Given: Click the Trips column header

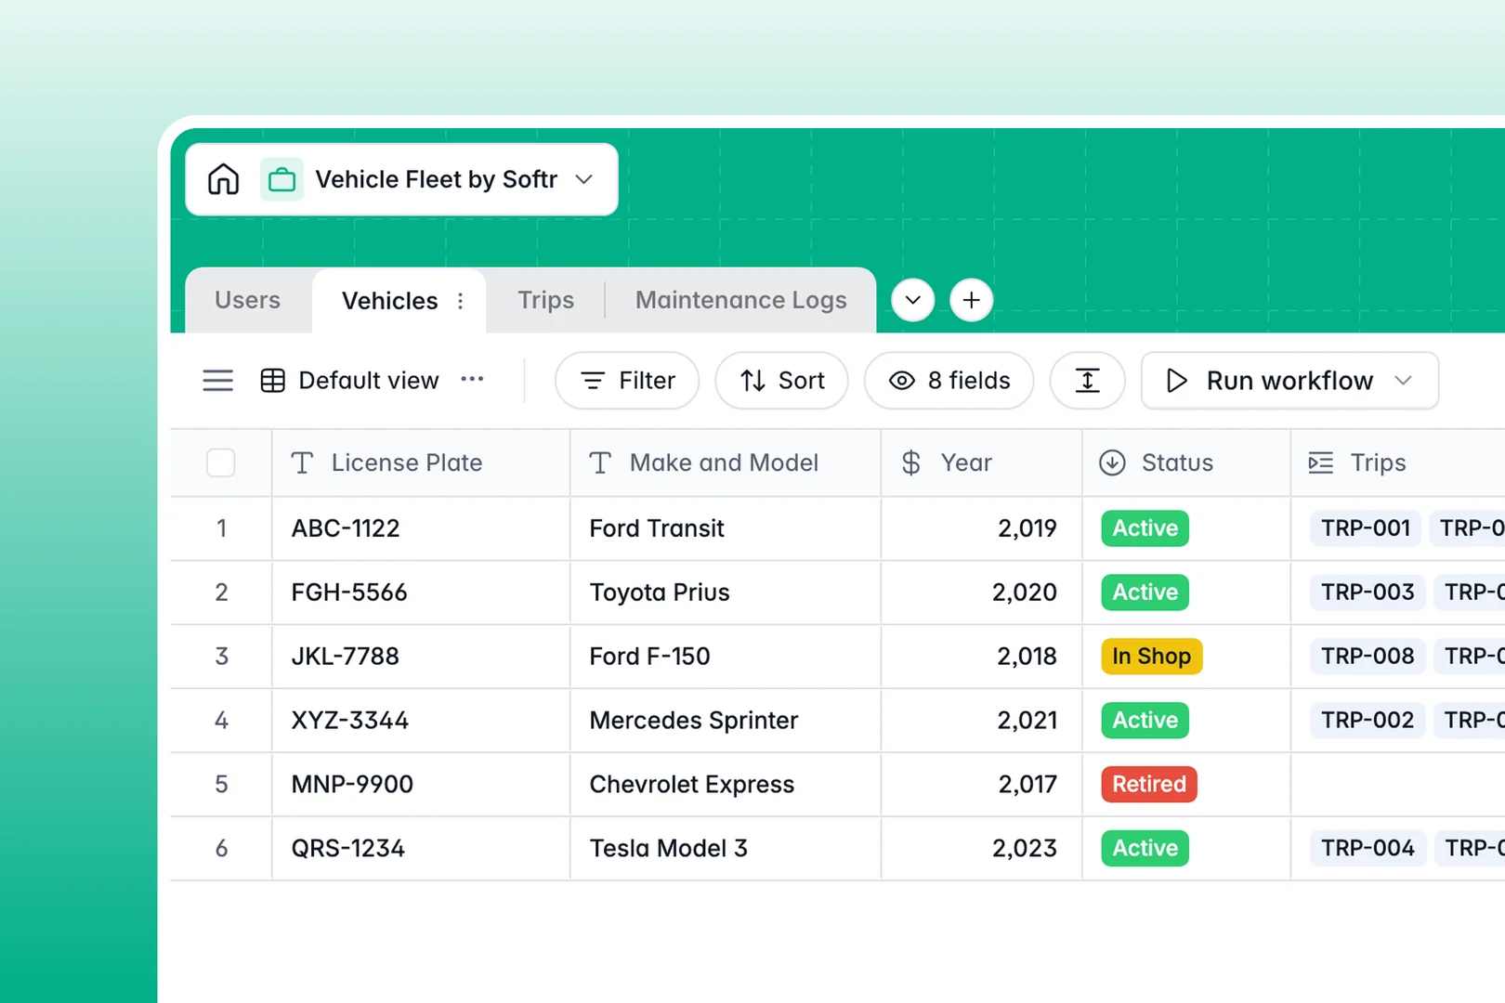Looking at the screenshot, I should 1398,462.
